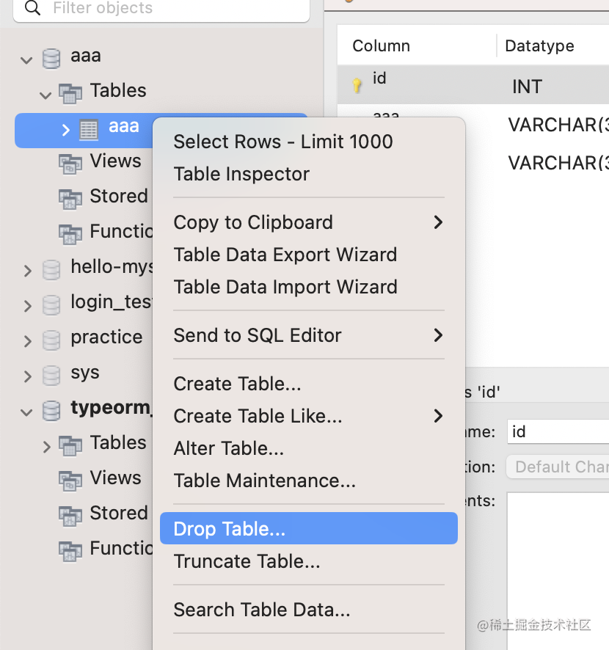Click the name field containing id
The height and width of the screenshot is (650, 609).
coord(558,431)
